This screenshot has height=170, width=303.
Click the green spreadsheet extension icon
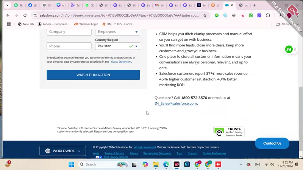click(251, 15)
